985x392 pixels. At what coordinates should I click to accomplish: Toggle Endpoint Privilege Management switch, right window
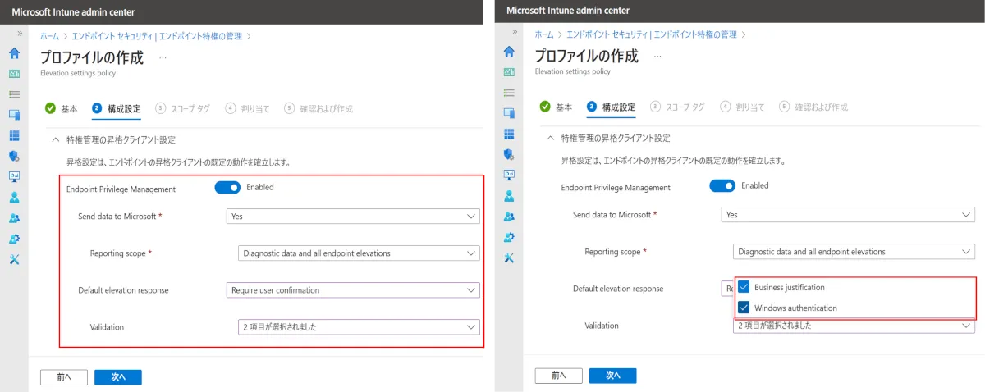pyautogui.click(x=722, y=185)
